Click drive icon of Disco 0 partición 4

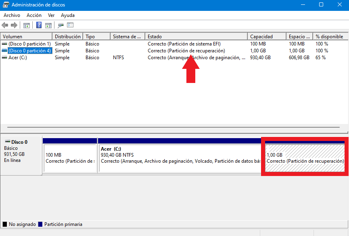(x=4, y=51)
